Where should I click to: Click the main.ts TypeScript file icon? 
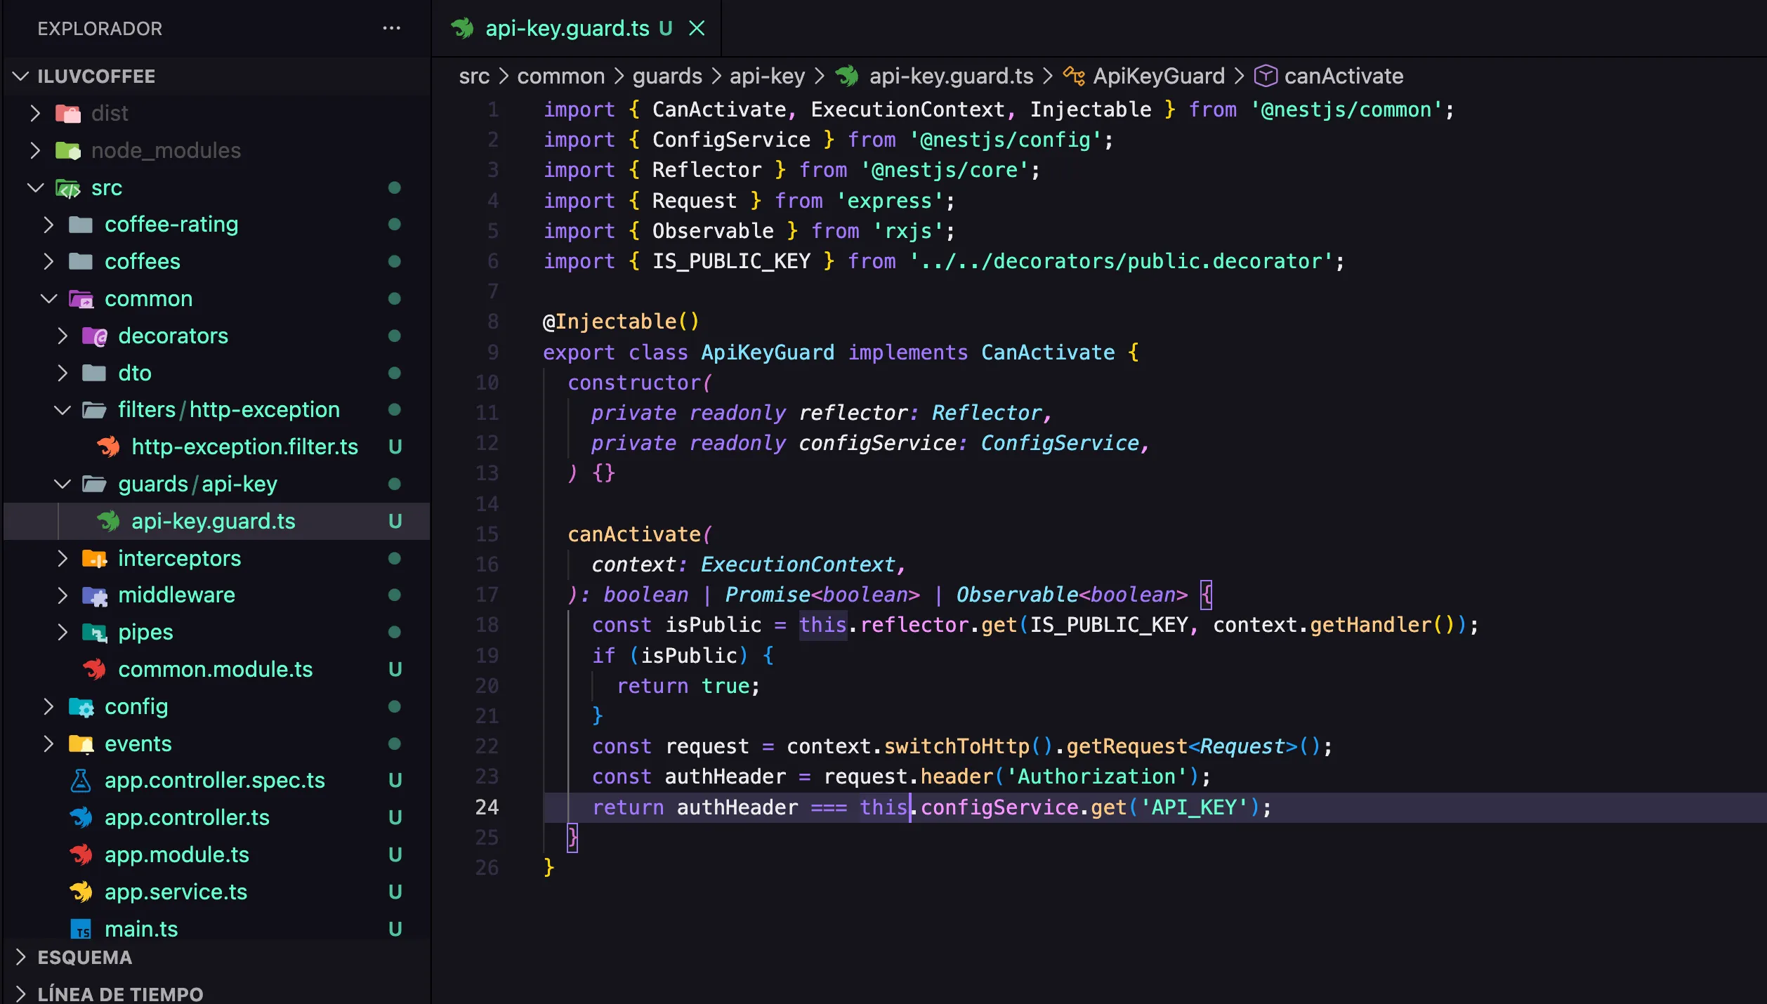(x=81, y=930)
